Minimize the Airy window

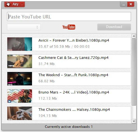124,4
